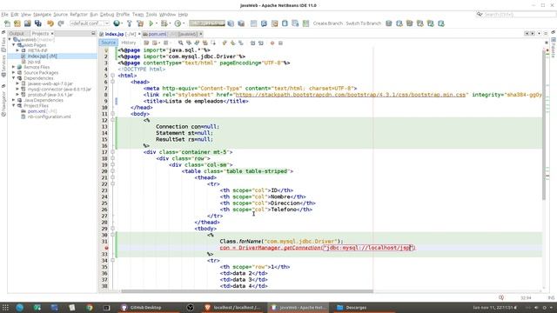Expand the Remote Files node
The height and width of the screenshot is (313, 557).
[x=14, y=67]
